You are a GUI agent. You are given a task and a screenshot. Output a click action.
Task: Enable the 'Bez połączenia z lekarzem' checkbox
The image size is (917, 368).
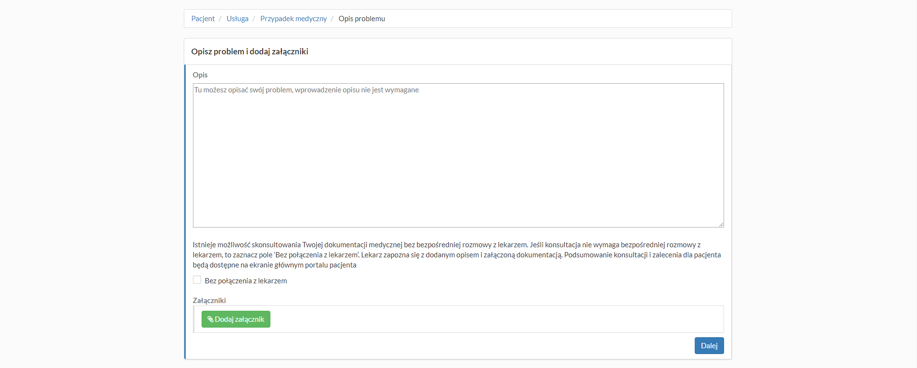click(x=197, y=280)
